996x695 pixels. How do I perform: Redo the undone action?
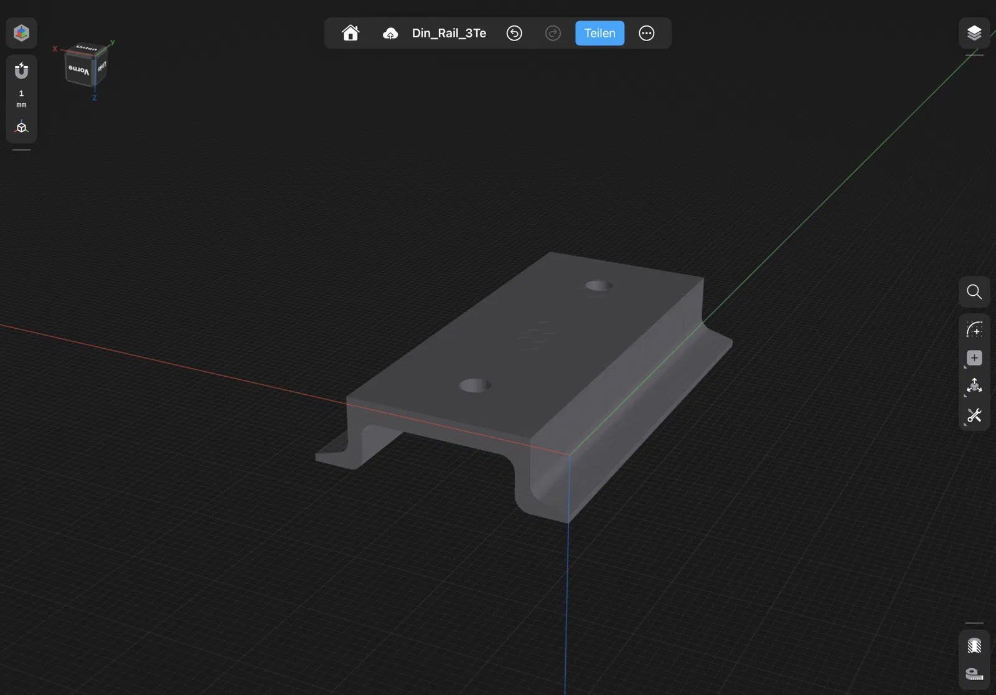[x=553, y=33]
